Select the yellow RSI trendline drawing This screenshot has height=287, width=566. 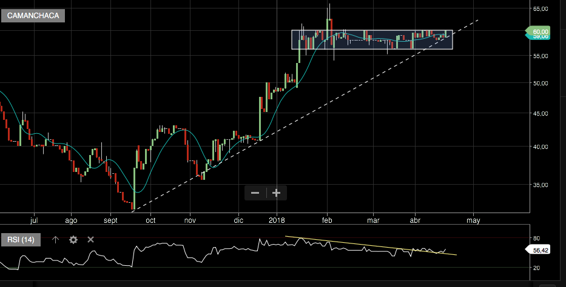point(371,246)
